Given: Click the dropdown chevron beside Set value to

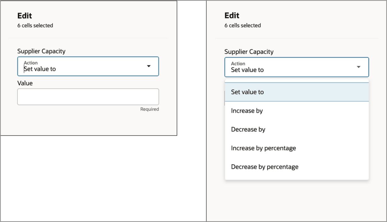Looking at the screenshot, I should click(148, 66).
